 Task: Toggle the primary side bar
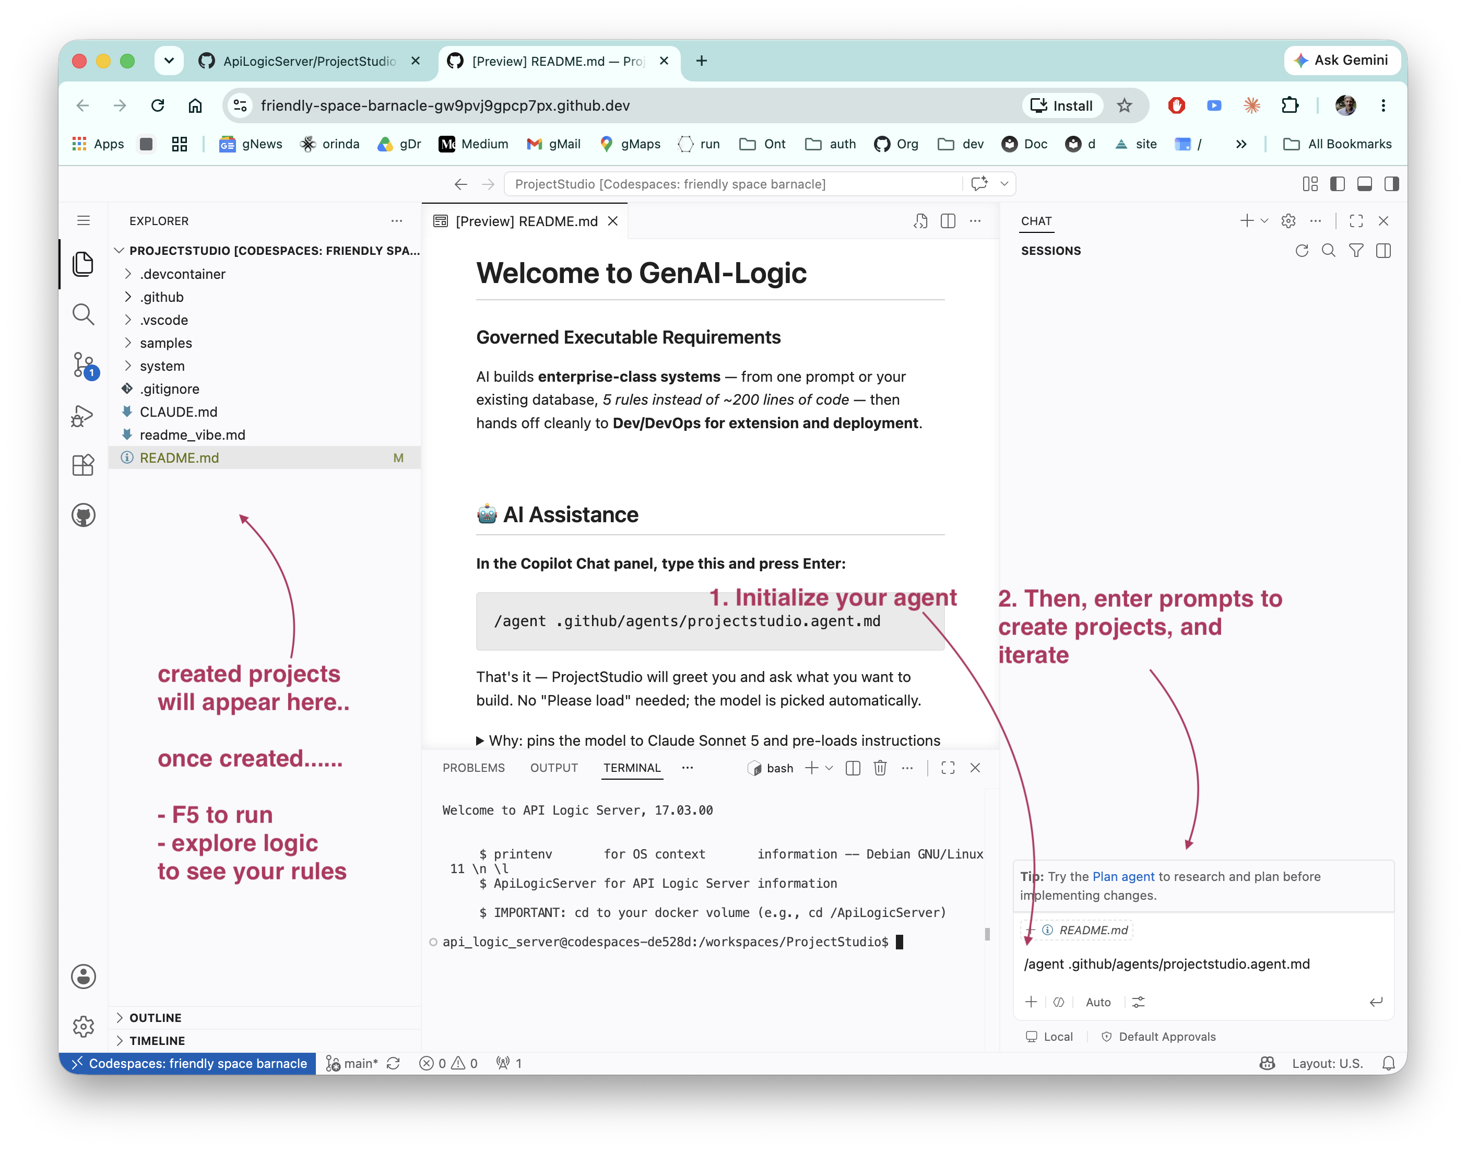tap(1337, 183)
